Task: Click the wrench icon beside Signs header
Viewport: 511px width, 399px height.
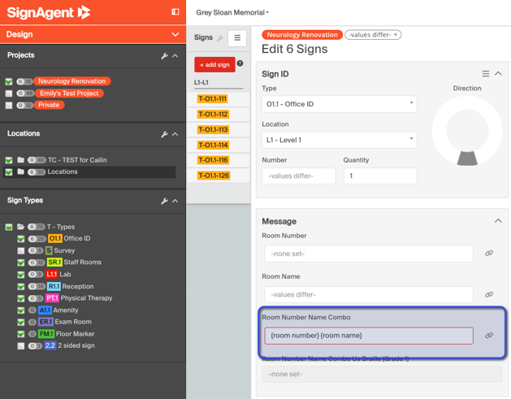Action: coord(220,38)
